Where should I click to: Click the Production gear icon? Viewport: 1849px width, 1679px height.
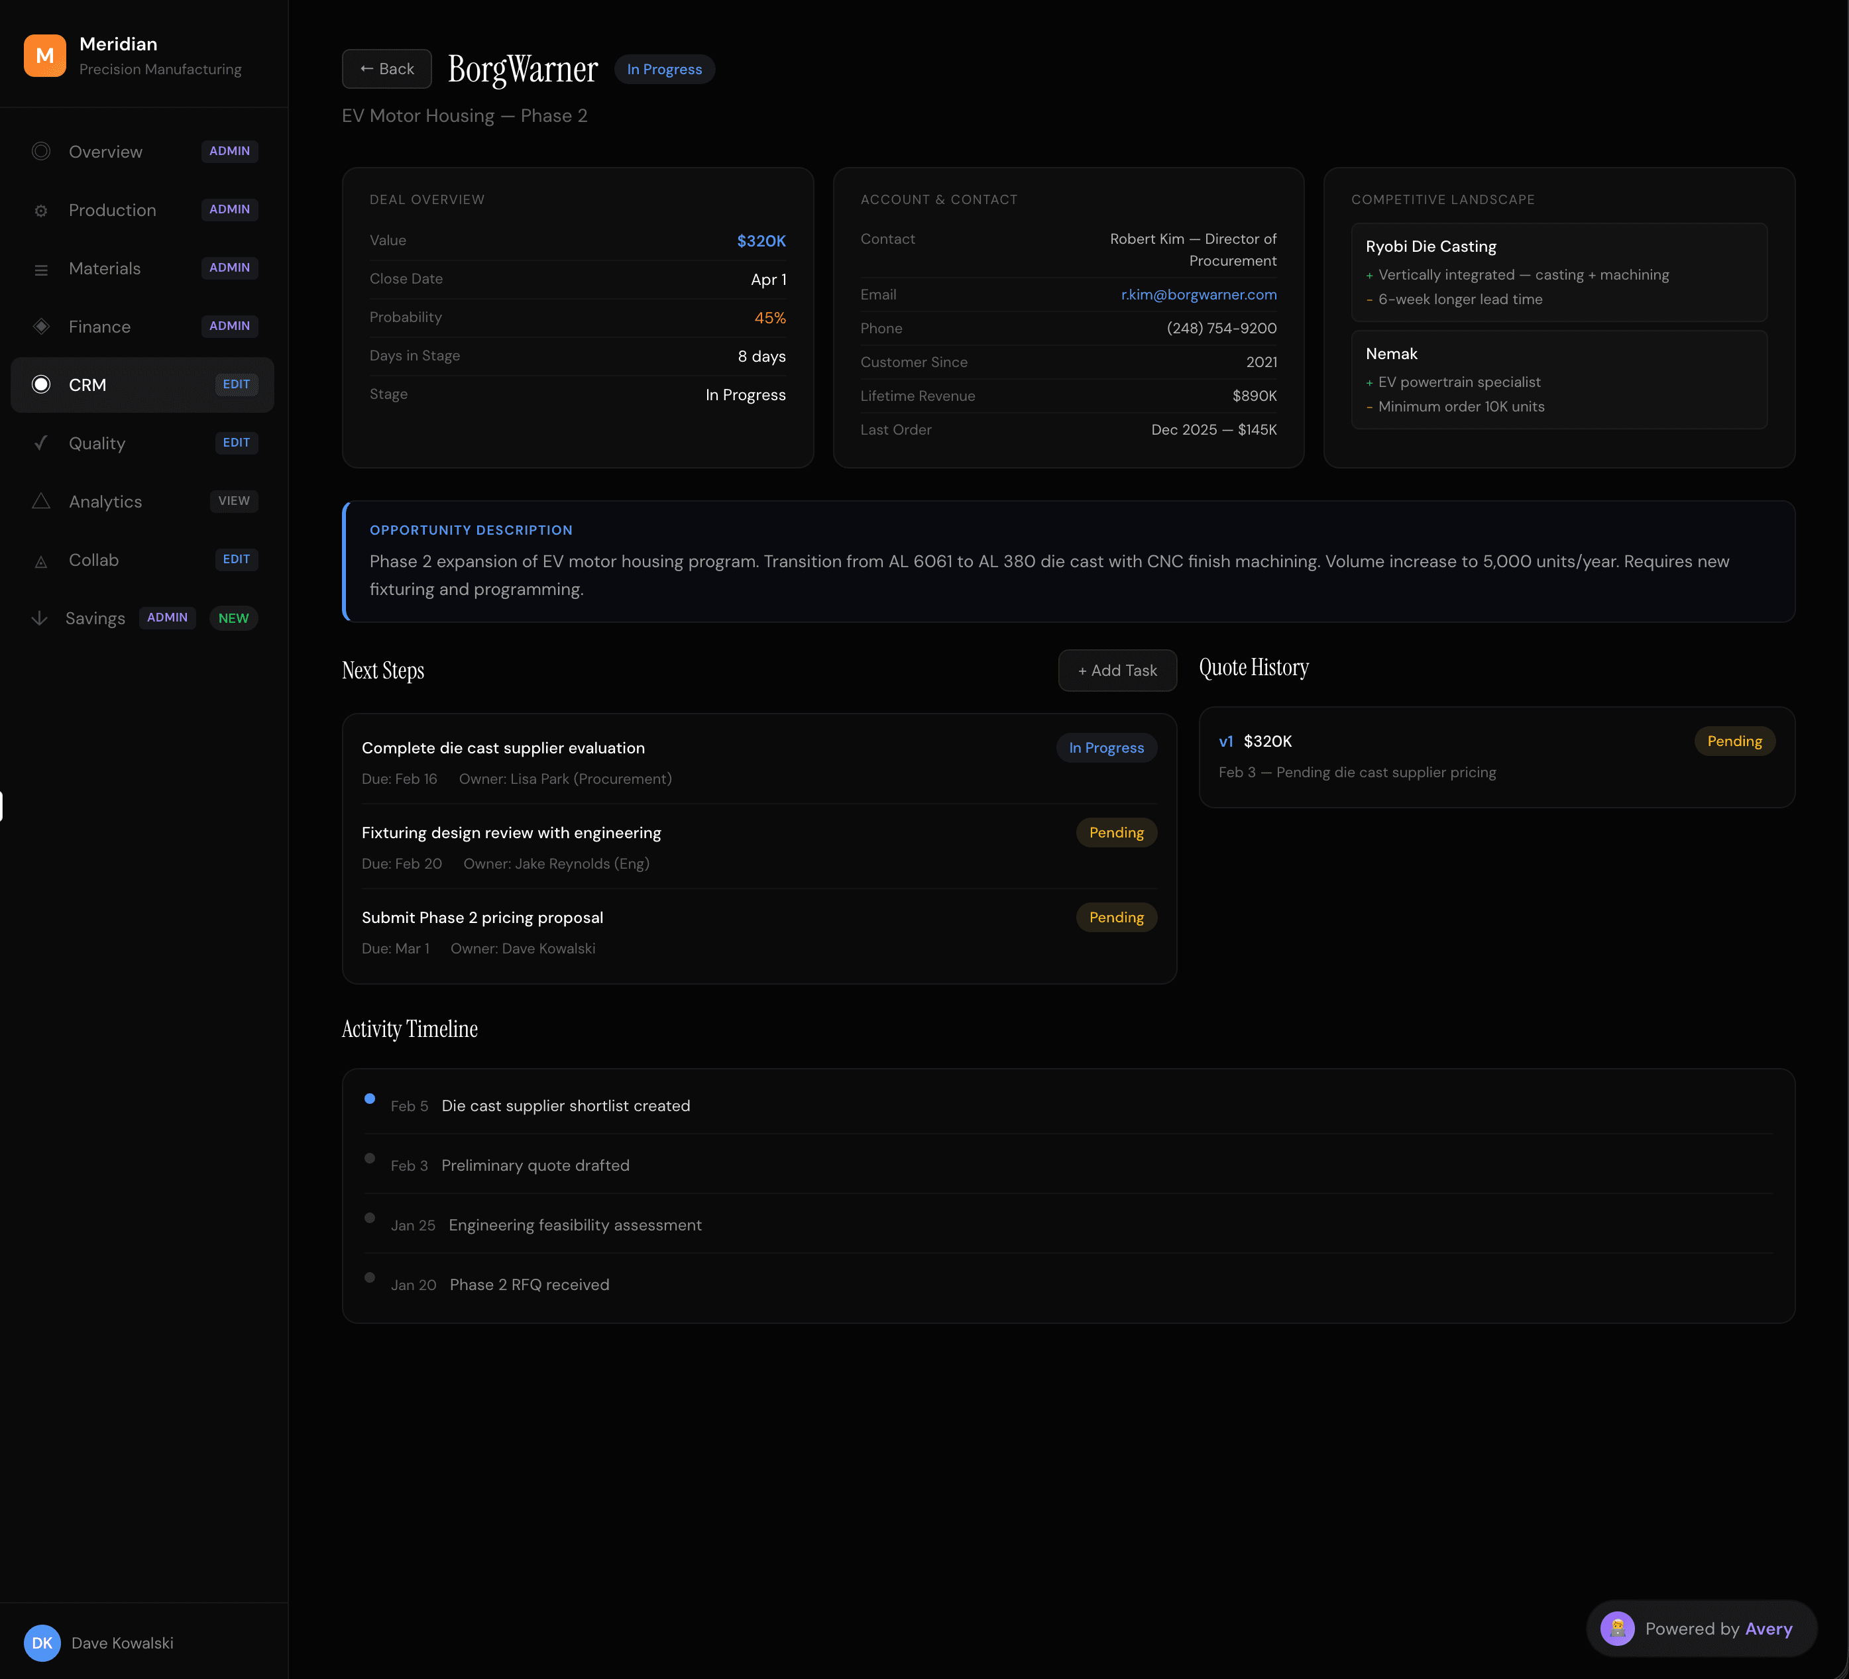pos(41,211)
